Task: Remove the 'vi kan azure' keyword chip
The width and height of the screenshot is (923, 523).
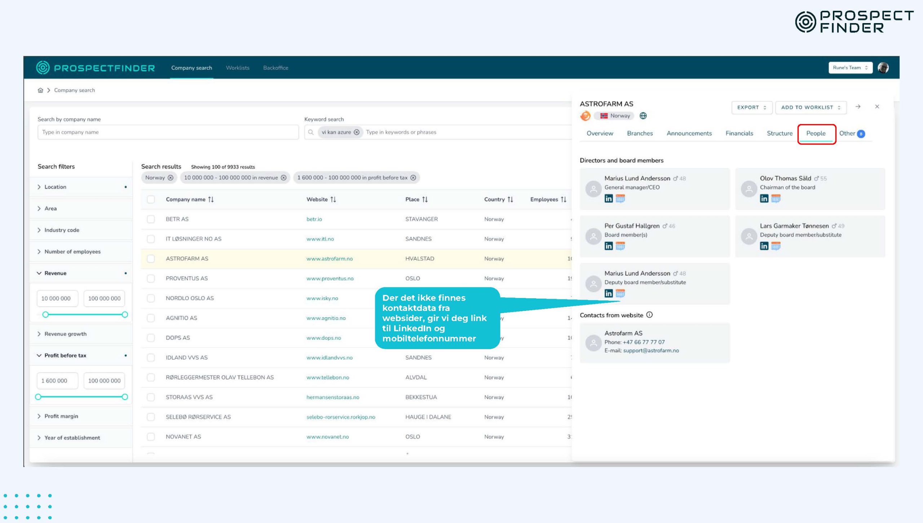Action: click(x=357, y=132)
